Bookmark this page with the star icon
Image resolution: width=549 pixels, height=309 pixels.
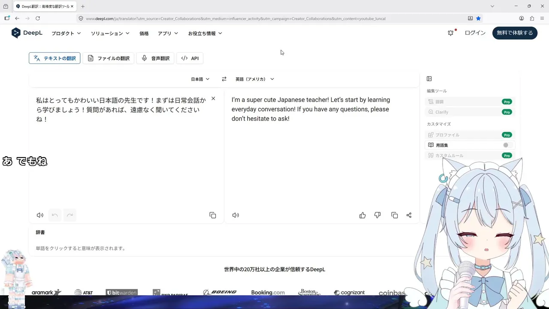pos(478,18)
